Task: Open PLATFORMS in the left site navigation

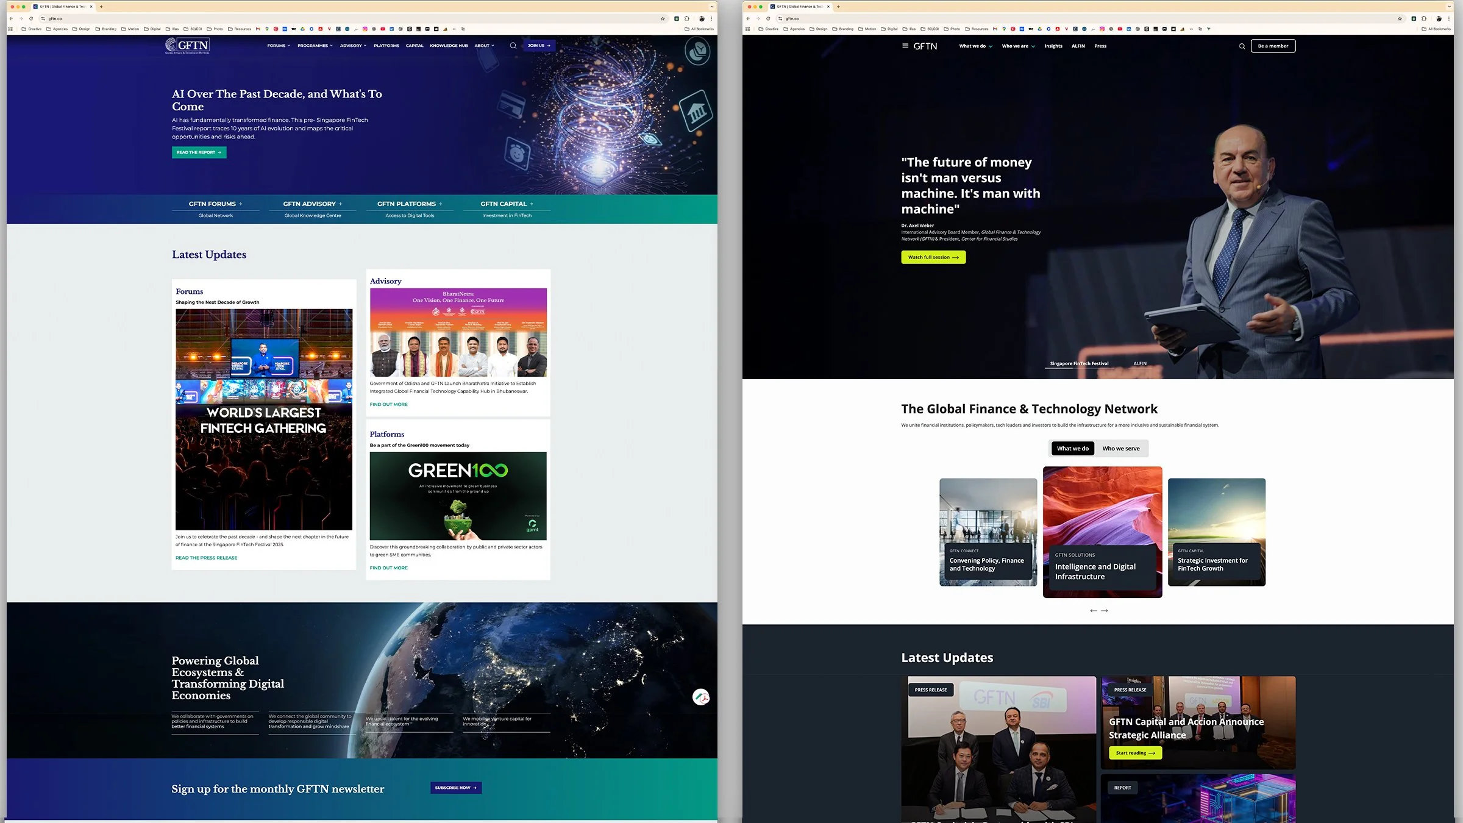Action: click(386, 46)
